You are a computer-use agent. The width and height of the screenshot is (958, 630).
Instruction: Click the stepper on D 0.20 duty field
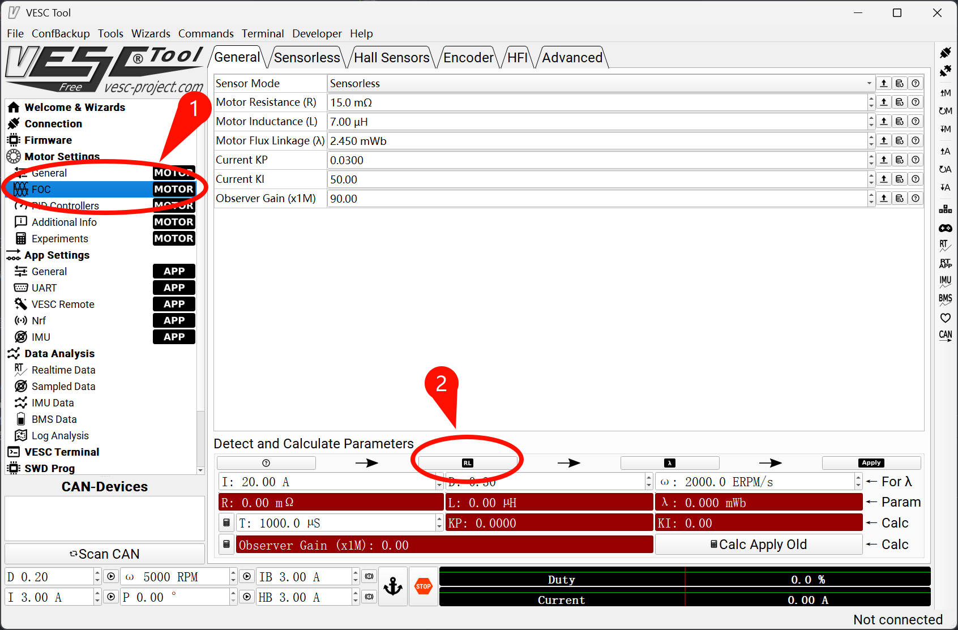(97, 577)
